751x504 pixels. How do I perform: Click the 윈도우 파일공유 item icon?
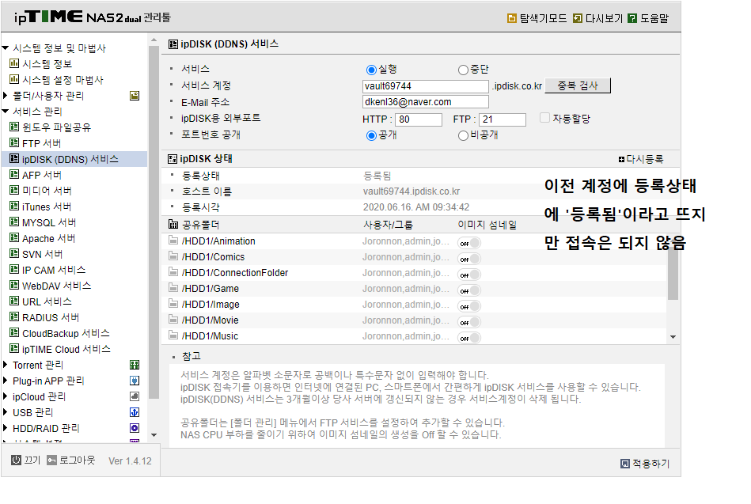(14, 127)
